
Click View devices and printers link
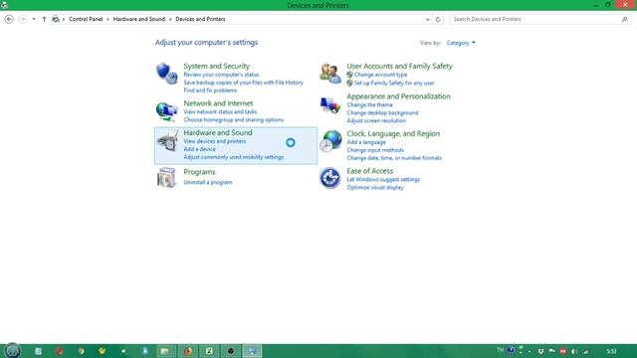coord(215,141)
